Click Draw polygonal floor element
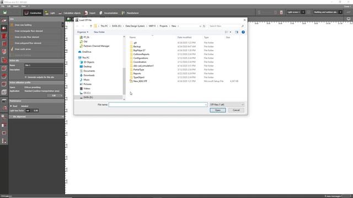The width and height of the screenshot is (353, 198). [28, 43]
